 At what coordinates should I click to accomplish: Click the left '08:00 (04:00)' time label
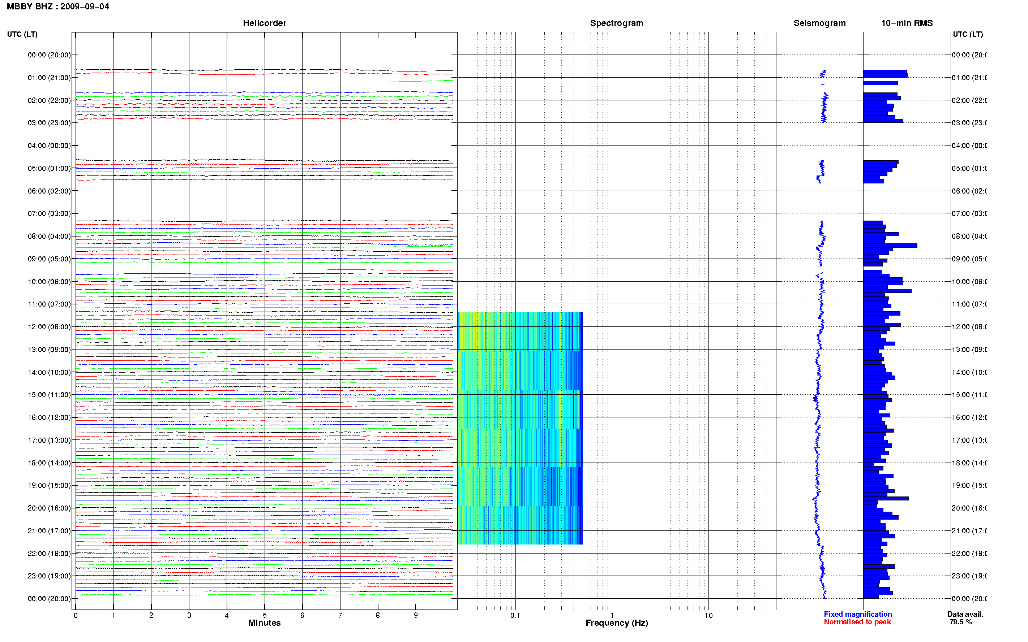(49, 236)
